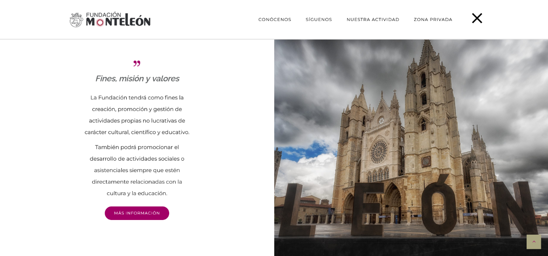Screen dimensions: 548x256
Task: Open the Síguenos menu item
Action: [319, 19]
